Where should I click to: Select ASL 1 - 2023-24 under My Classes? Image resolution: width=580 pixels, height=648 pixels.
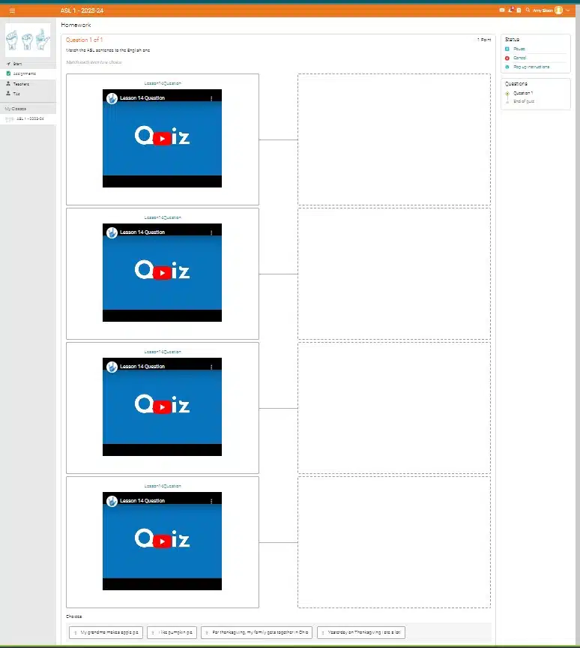[28, 118]
